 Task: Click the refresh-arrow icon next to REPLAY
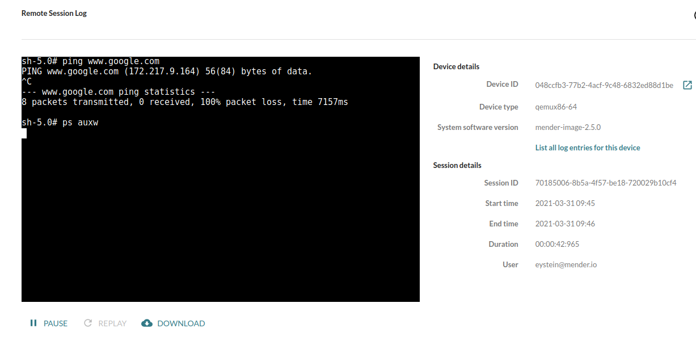point(88,322)
